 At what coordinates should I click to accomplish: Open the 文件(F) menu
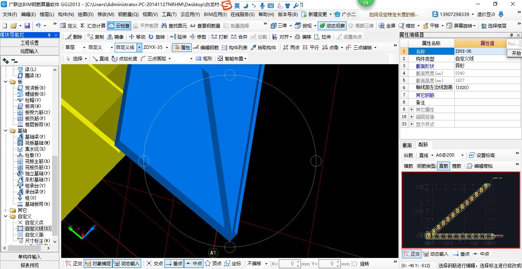[10, 15]
